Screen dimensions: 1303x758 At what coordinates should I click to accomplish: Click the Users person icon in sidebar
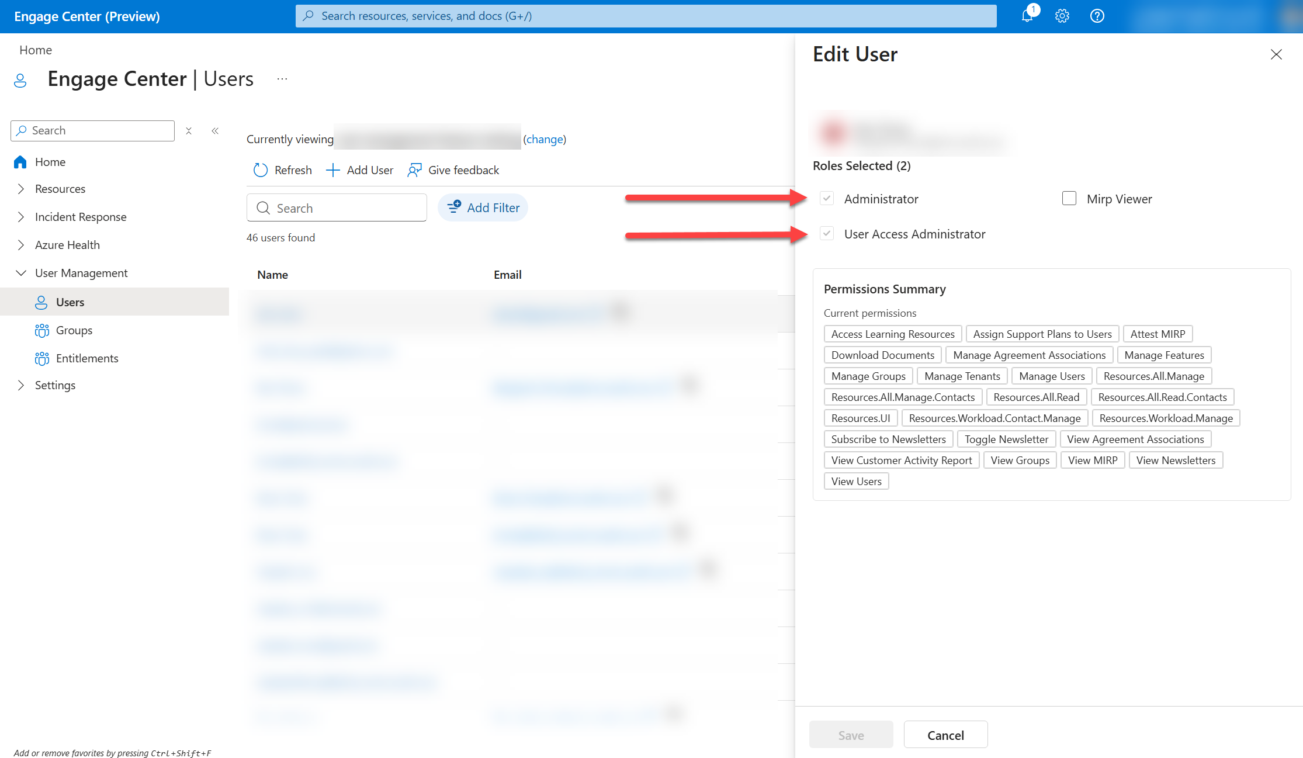(41, 302)
